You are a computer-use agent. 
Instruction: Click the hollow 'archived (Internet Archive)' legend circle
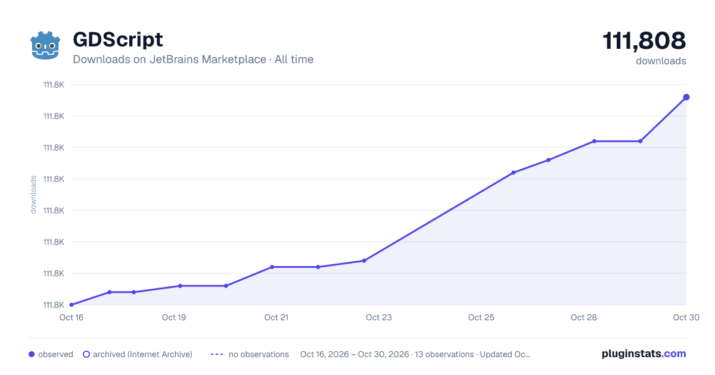coord(86,354)
